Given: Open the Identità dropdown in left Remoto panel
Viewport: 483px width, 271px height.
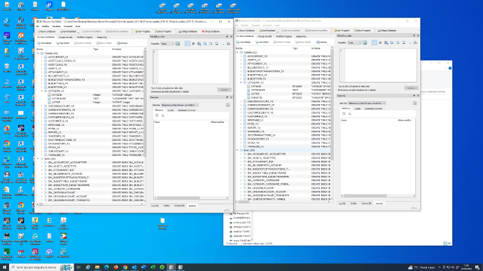Looking at the screenshot, I should coord(179,105).
